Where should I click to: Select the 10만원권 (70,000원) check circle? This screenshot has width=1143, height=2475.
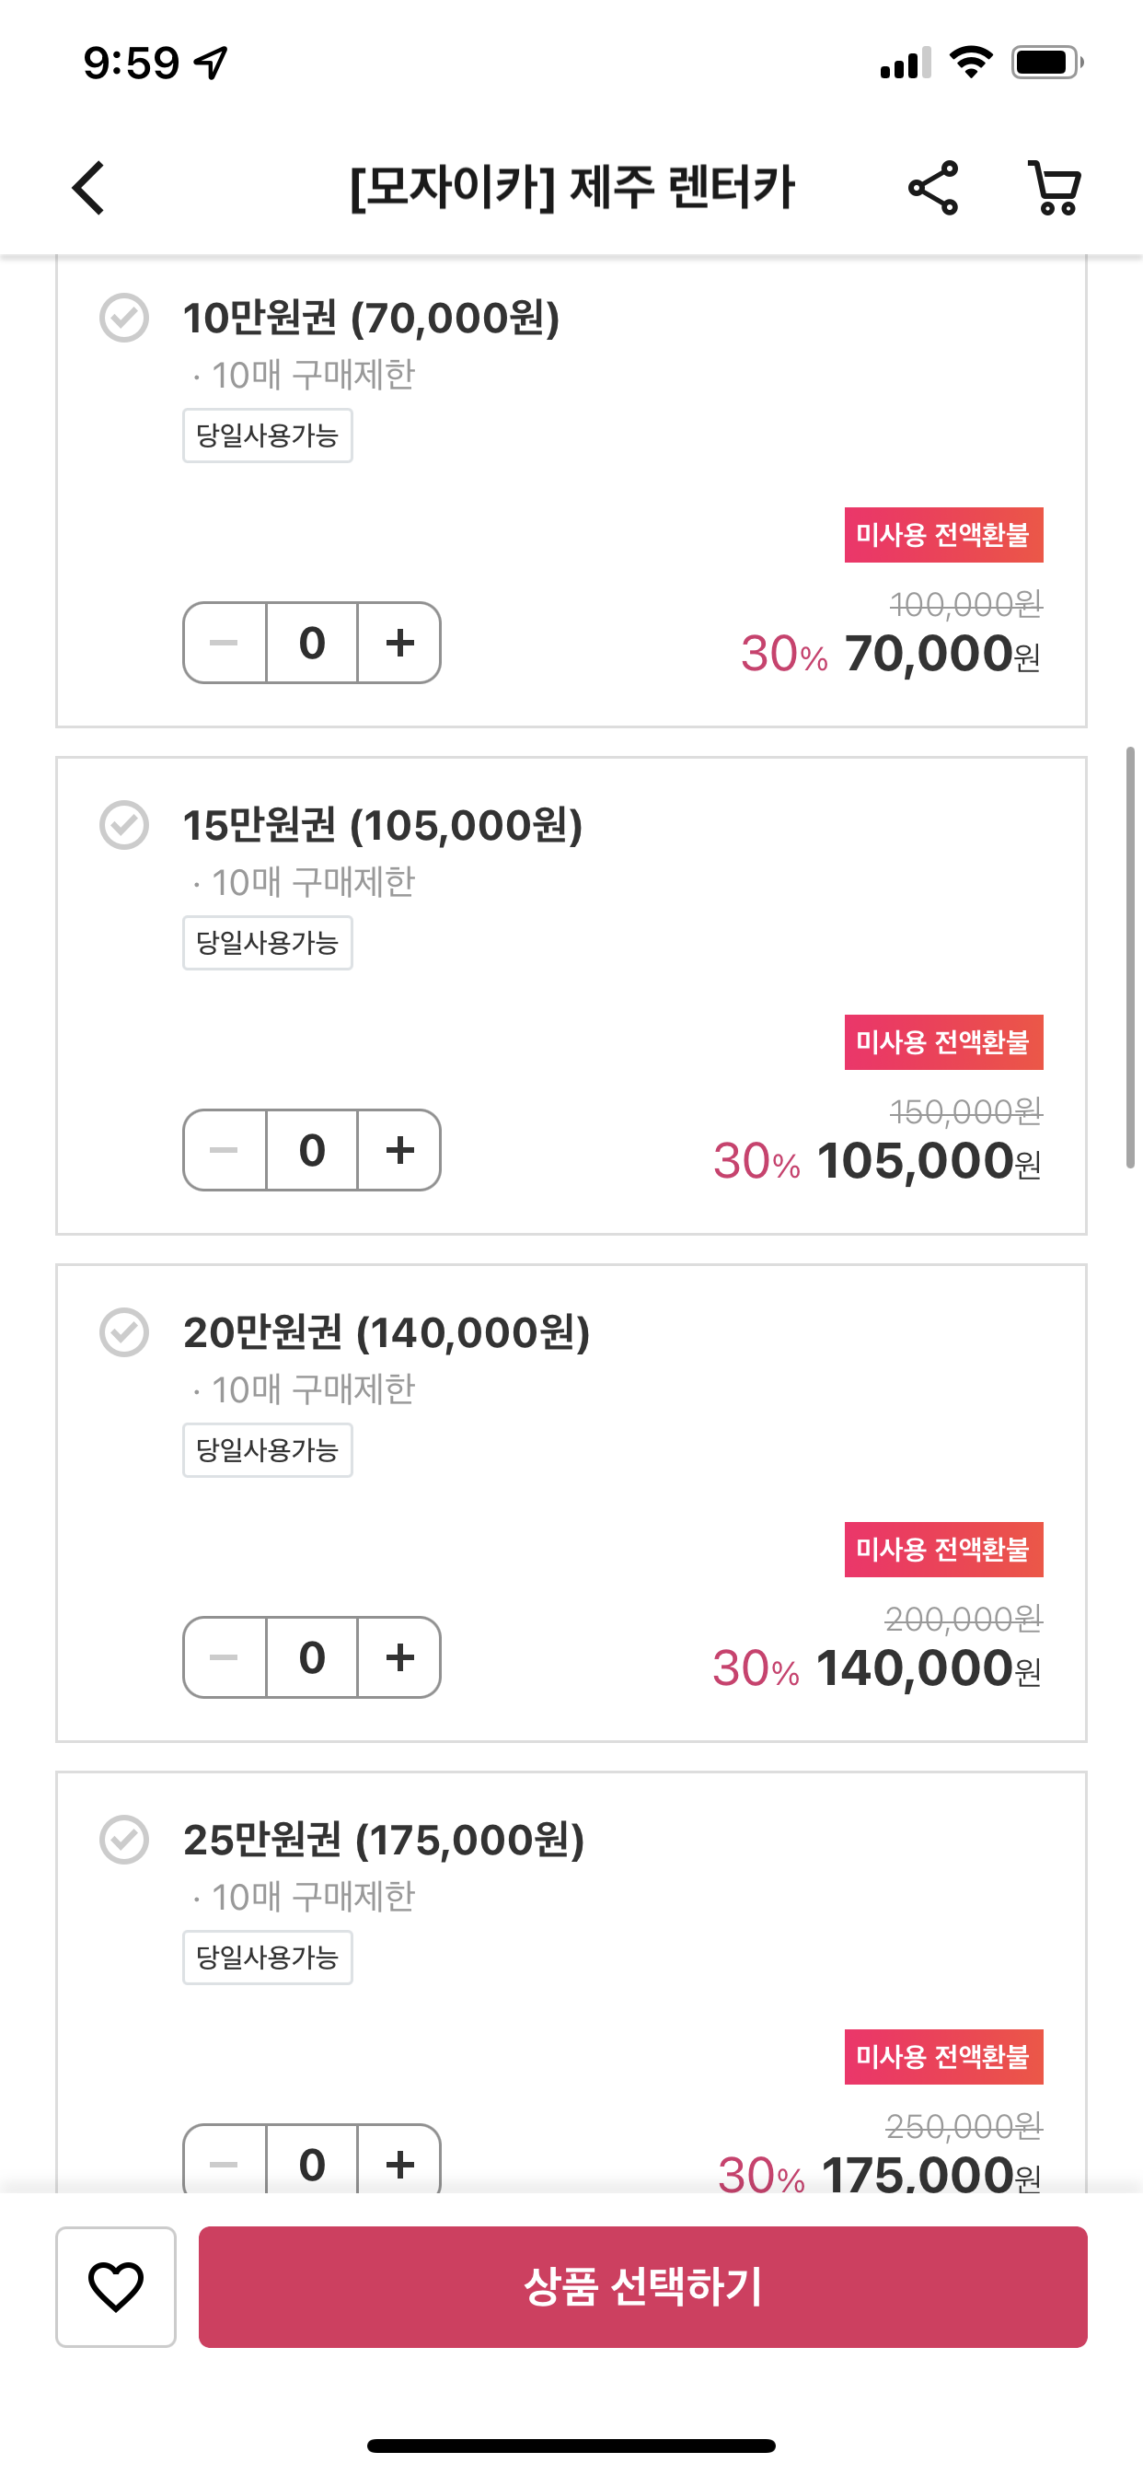coord(124,318)
